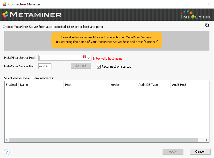The image size is (214, 158).
Task: Close the Connection Manager window
Action: coord(209,4)
